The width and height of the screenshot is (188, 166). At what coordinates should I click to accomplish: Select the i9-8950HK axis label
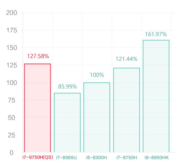click(156, 158)
